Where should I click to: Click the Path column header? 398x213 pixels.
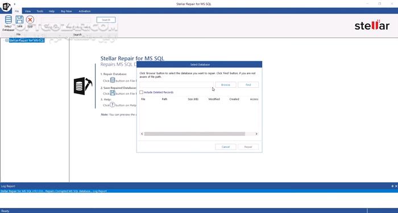164,99
